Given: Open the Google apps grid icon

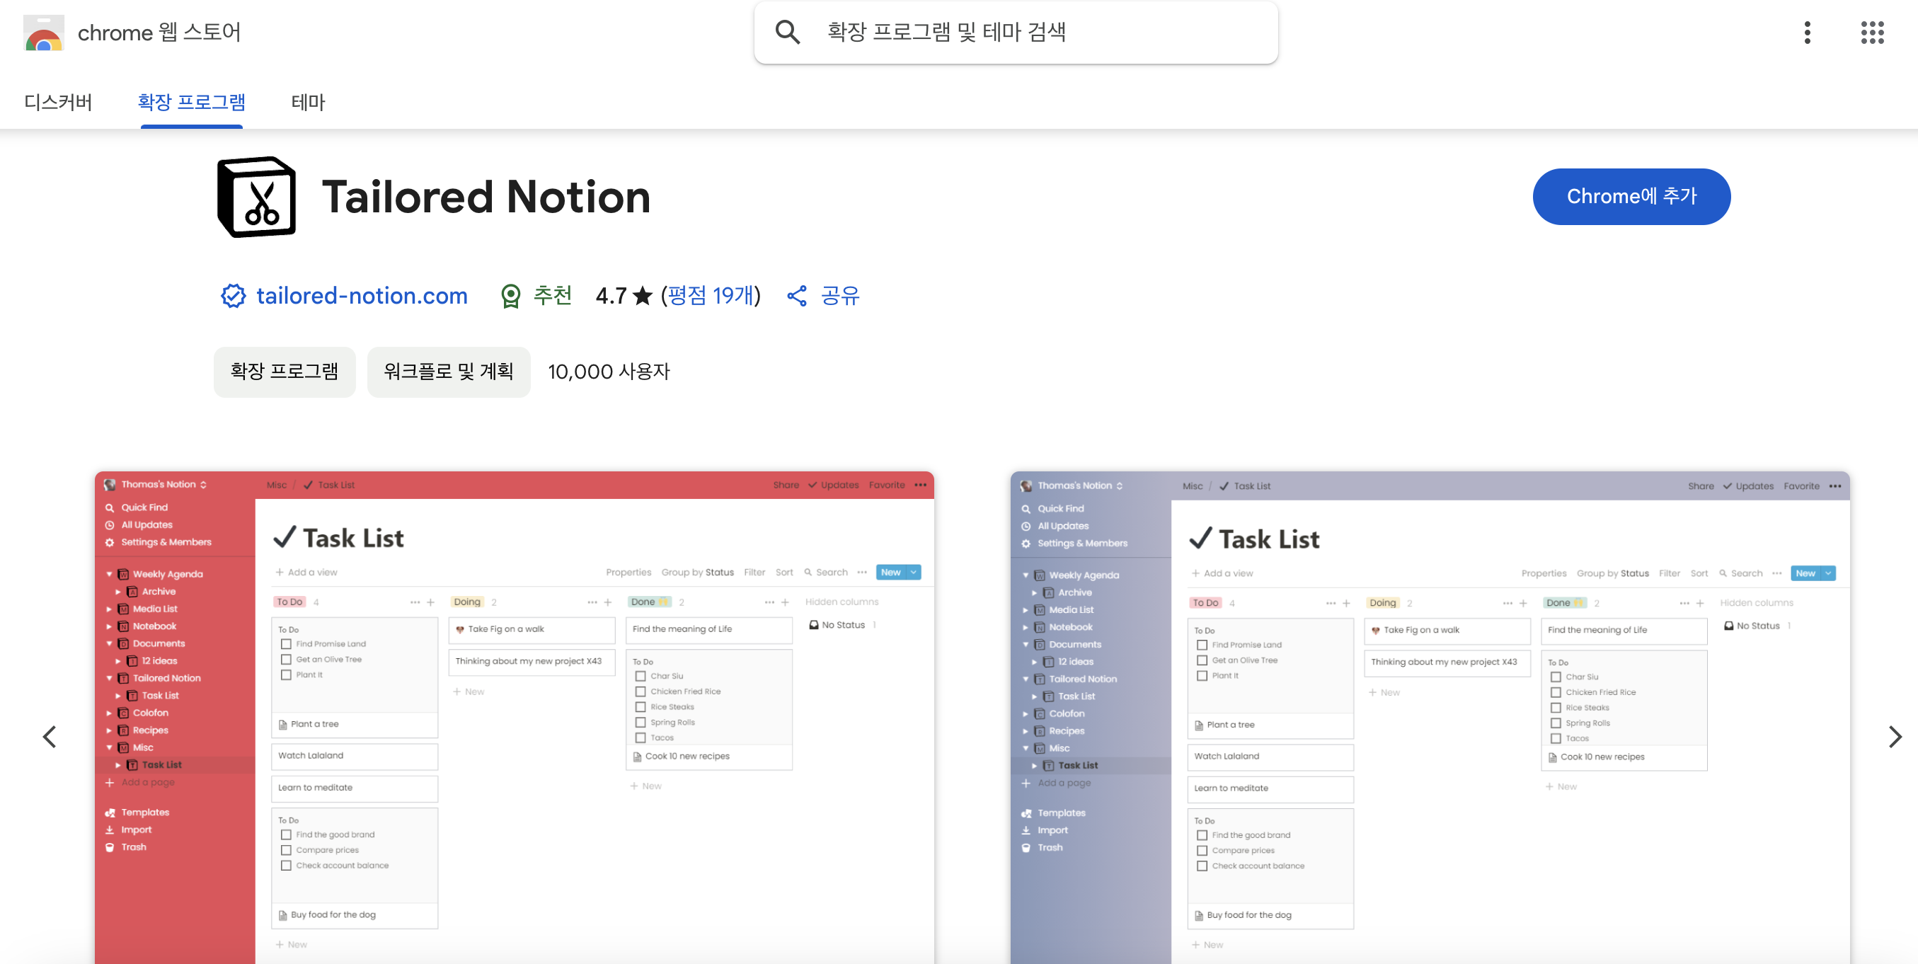Looking at the screenshot, I should click(1871, 33).
